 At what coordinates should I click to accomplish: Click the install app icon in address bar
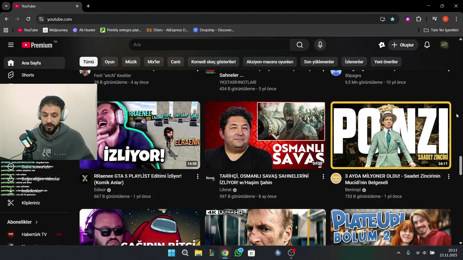[x=383, y=19]
